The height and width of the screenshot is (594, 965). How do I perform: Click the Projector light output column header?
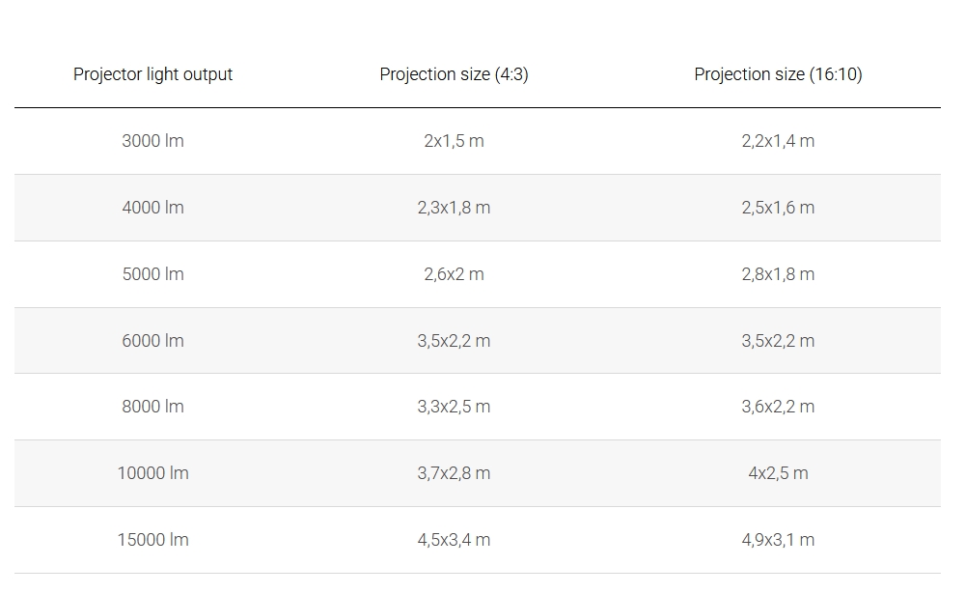pos(152,74)
